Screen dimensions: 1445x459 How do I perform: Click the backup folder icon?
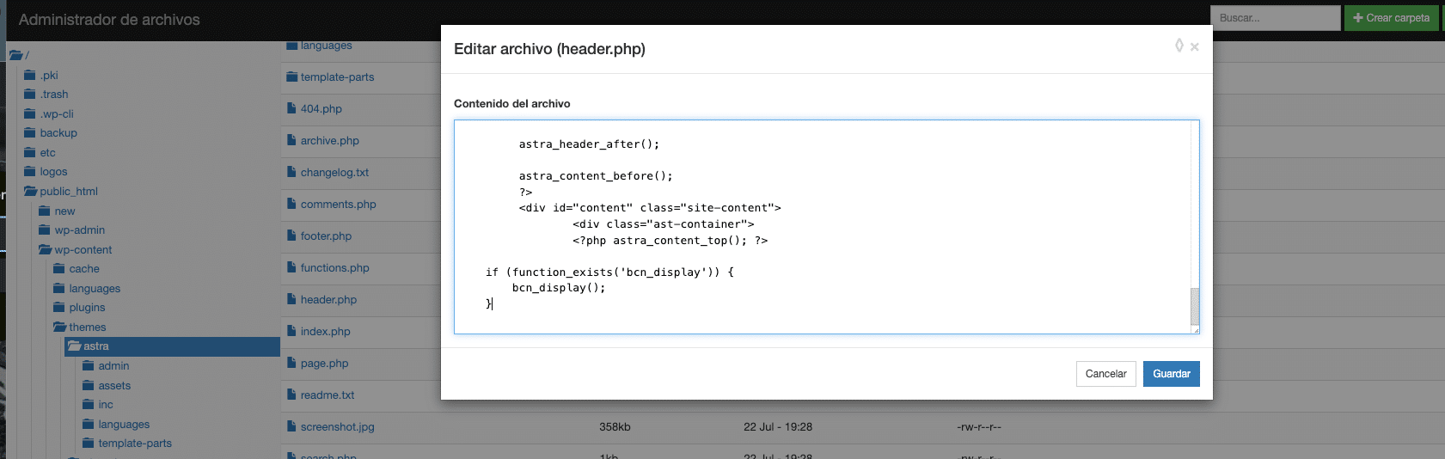point(30,133)
